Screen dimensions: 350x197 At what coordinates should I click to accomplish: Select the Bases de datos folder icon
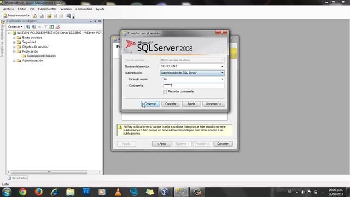click(x=19, y=38)
